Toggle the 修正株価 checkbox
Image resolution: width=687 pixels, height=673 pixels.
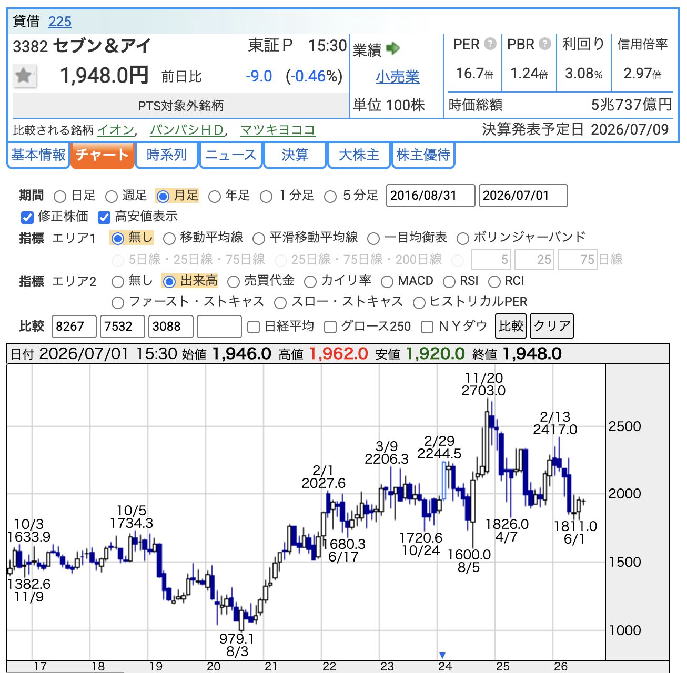tap(27, 217)
